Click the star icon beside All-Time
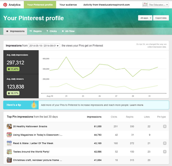 (x=63, y=31)
